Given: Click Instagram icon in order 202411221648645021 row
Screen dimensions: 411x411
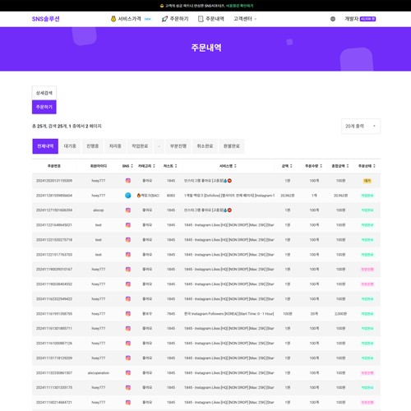Looking at the screenshot, I should pyautogui.click(x=128, y=225).
